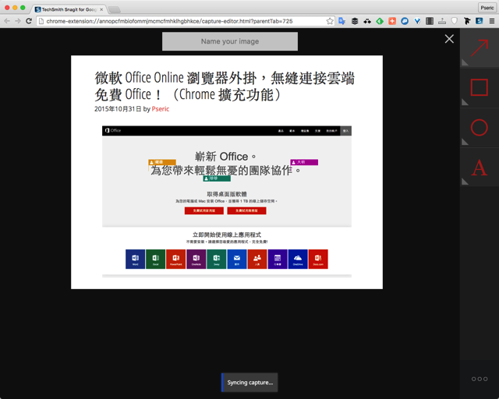
Task: Open the white shield extension icon
Action: (455, 21)
